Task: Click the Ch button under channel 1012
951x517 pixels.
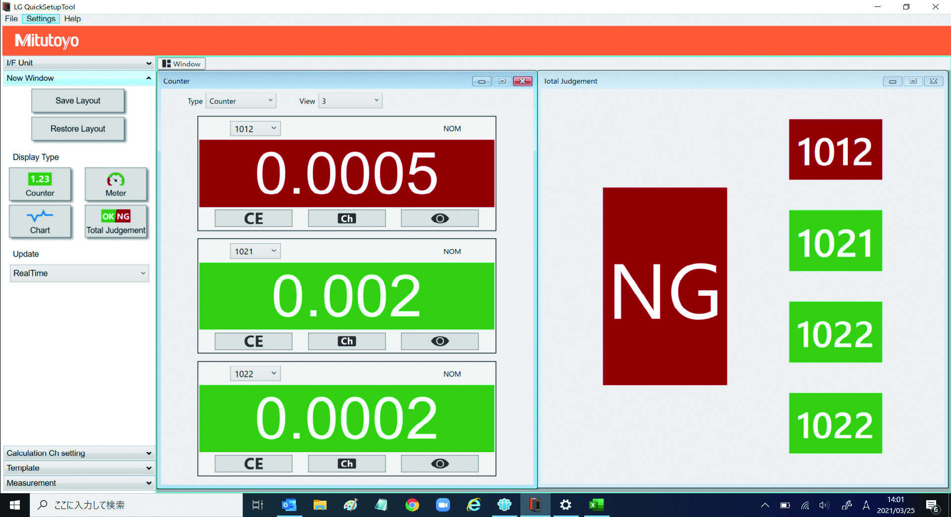Action: click(x=346, y=218)
